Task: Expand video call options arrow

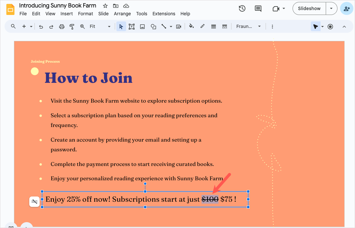Action: tap(284, 8)
